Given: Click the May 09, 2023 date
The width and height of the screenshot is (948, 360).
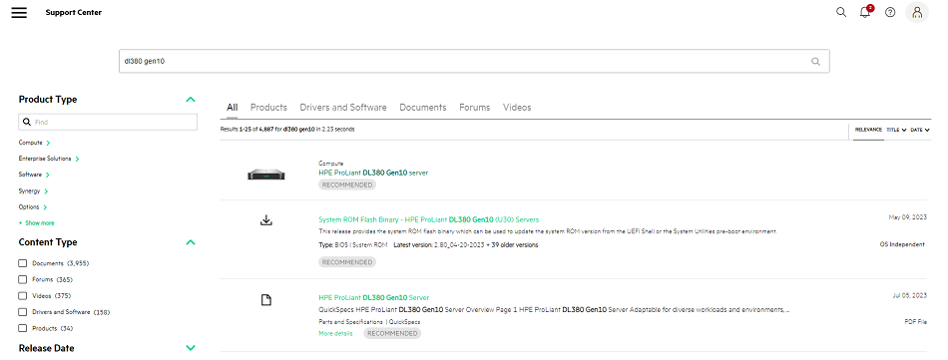Looking at the screenshot, I should click(907, 217).
